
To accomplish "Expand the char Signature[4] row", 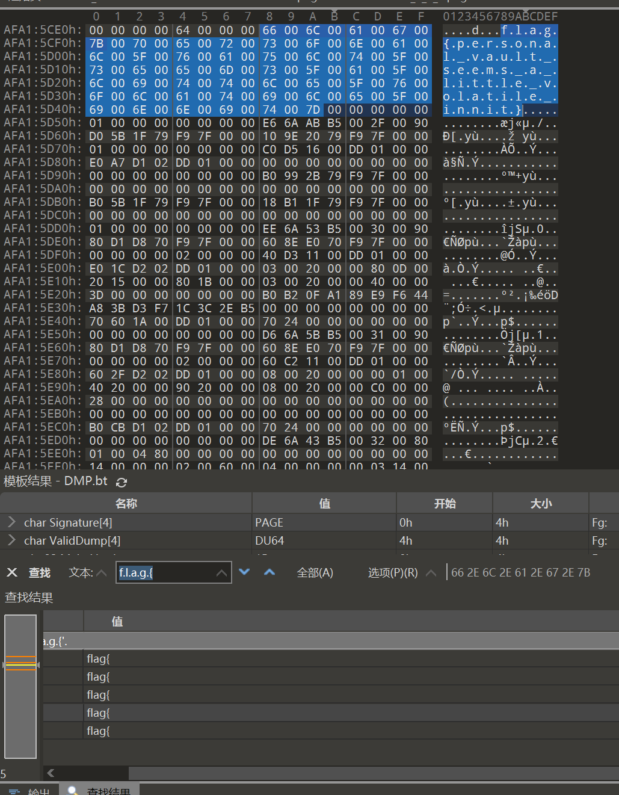I will [11, 522].
